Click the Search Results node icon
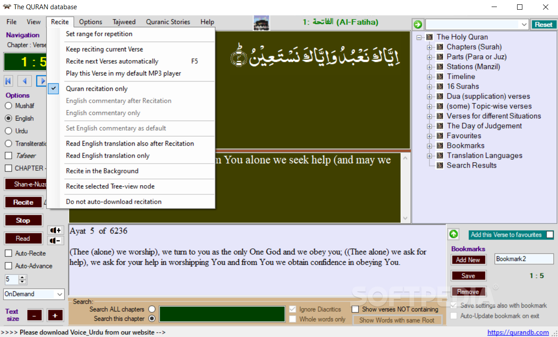This screenshot has width=558, height=337. click(440, 165)
